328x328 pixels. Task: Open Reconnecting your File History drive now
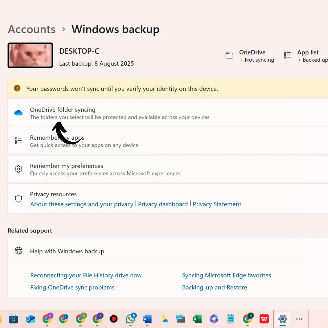[x=86, y=275]
